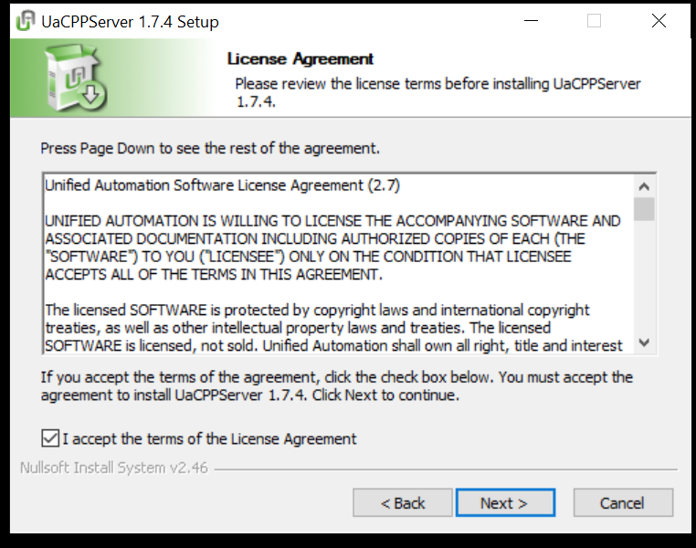This screenshot has height=548, width=696.
Task: Click the empty scrollbar track below the thumb
Action: 644,277
